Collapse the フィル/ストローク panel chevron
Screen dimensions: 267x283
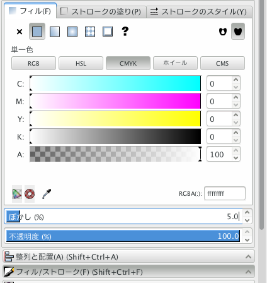248,272
